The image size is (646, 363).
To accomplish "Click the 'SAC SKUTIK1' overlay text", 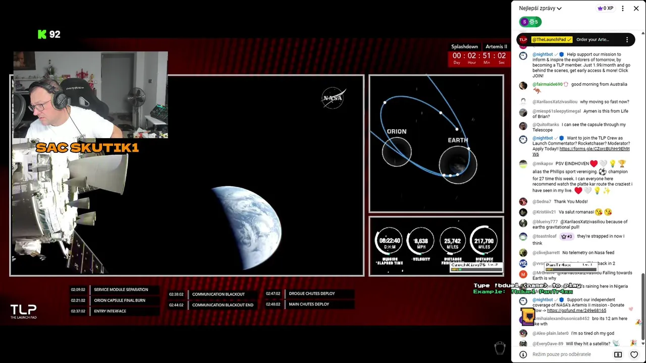I will [87, 148].
